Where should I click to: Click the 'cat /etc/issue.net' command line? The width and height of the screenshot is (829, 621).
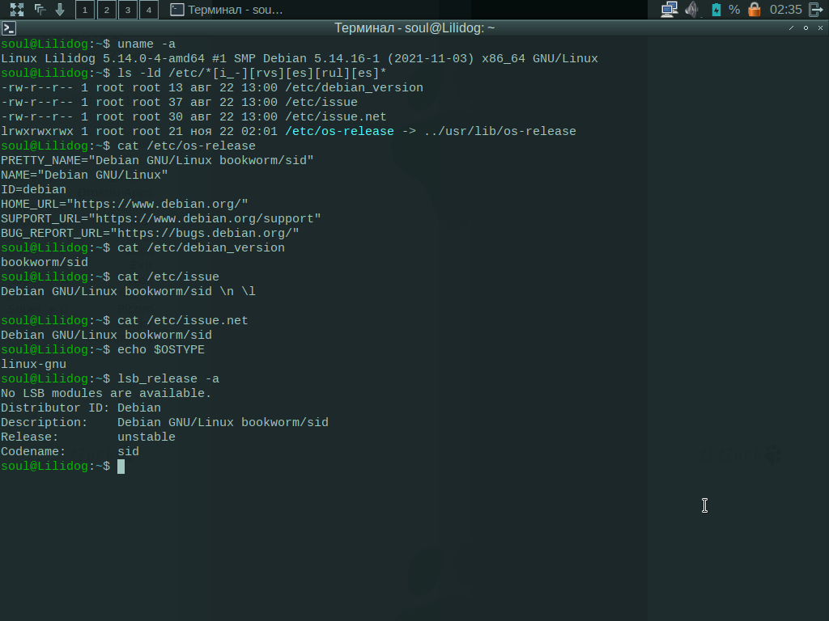click(x=124, y=320)
